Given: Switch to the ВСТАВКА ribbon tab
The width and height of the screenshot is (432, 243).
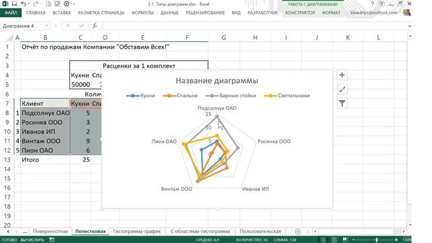Looking at the screenshot, I should [61, 13].
